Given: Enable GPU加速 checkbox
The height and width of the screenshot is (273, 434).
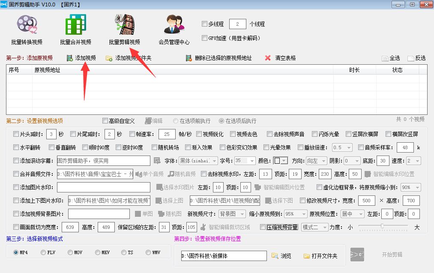Looking at the screenshot, I should (x=204, y=38).
